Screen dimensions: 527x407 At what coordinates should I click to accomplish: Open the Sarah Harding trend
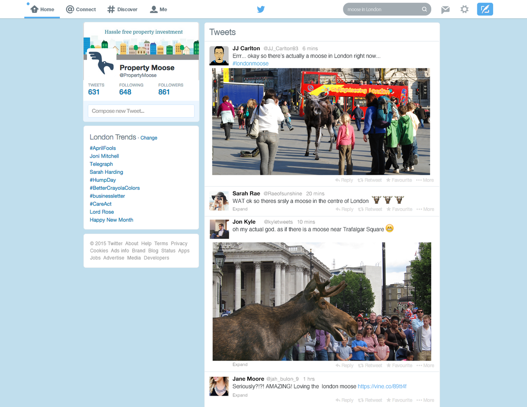pos(106,172)
